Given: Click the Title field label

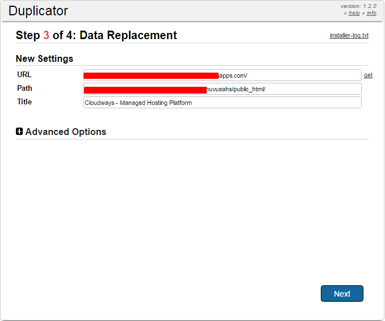Looking at the screenshot, I should coord(24,102).
